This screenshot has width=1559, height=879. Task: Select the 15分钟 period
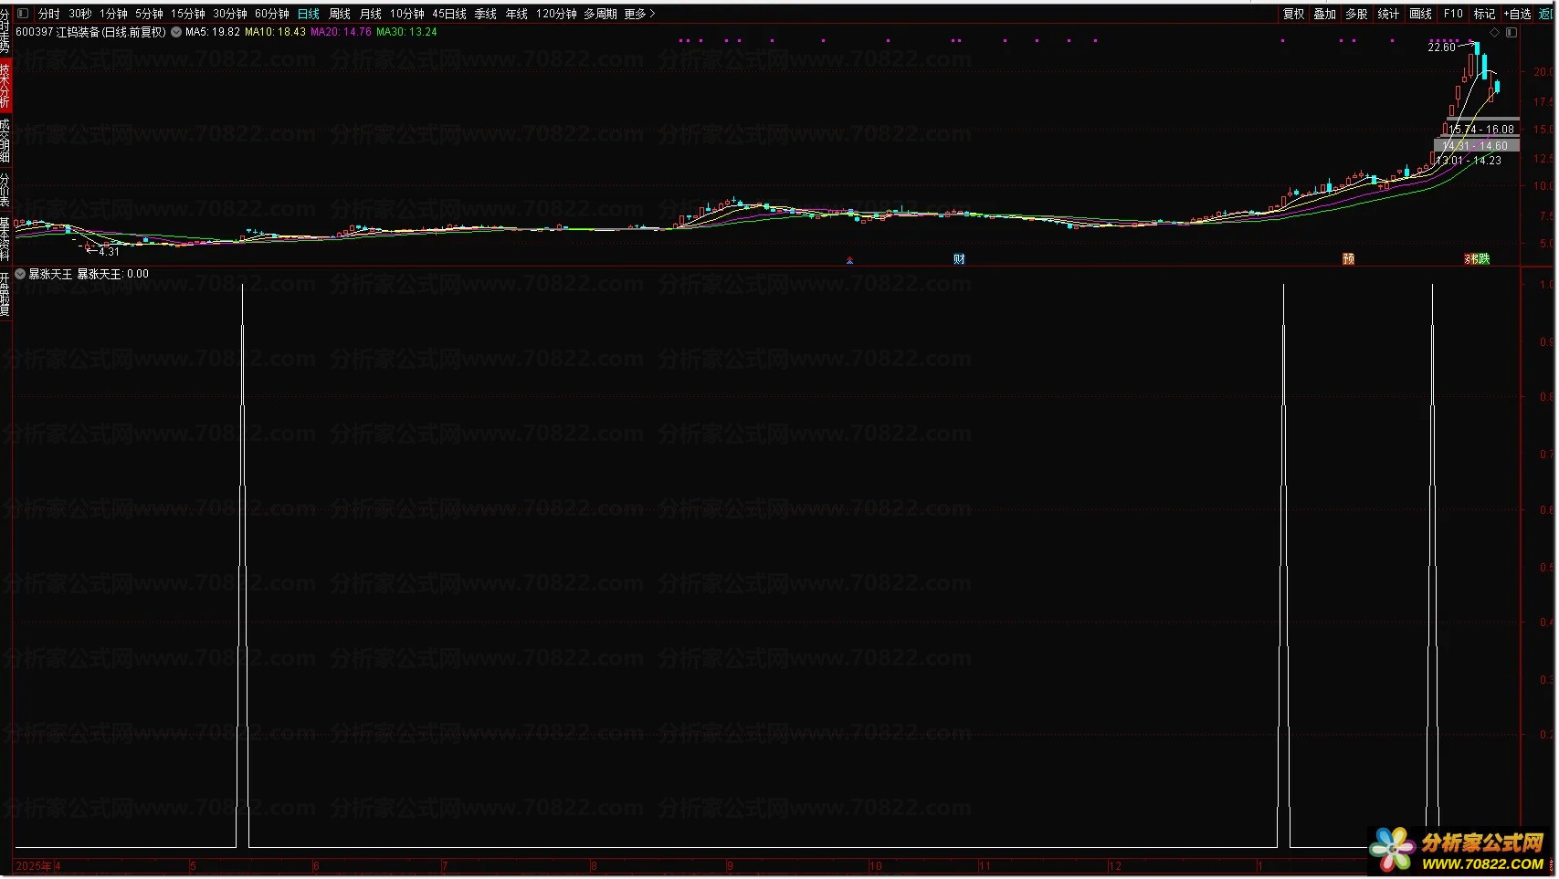[x=188, y=14]
